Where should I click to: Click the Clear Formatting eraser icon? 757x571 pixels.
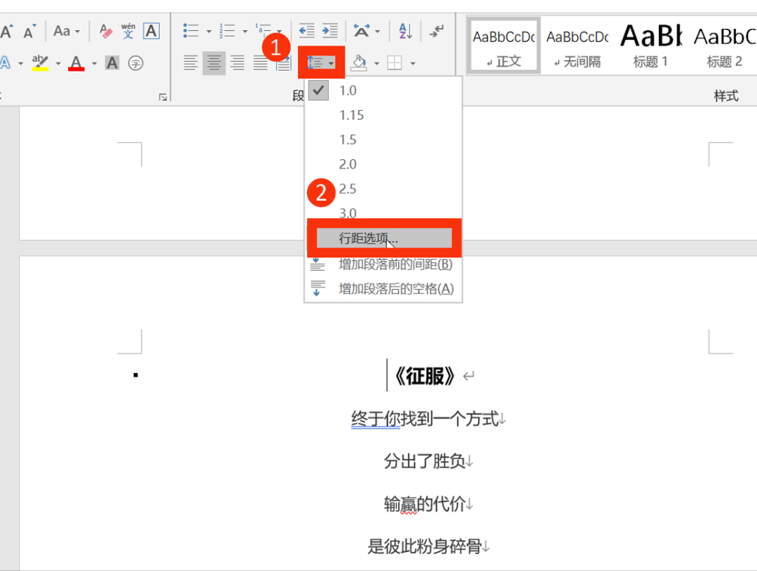[x=106, y=32]
